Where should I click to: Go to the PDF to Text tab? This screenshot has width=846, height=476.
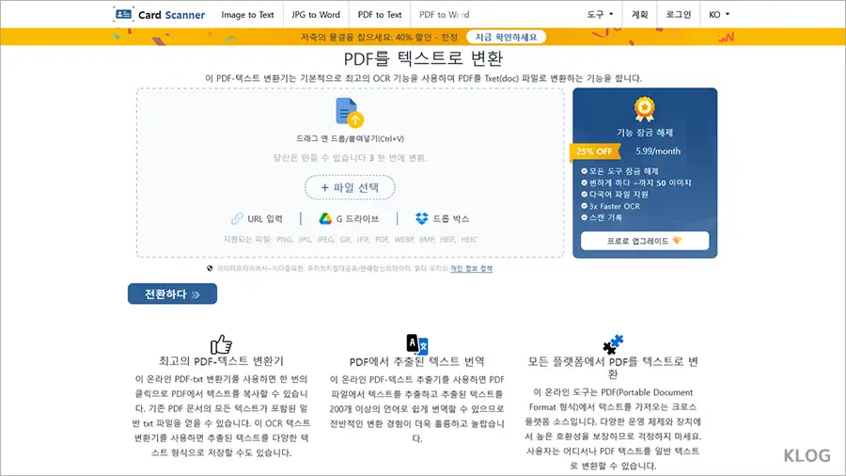pyautogui.click(x=380, y=14)
